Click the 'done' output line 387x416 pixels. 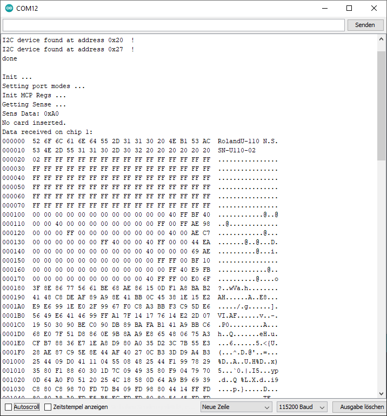click(x=10, y=58)
